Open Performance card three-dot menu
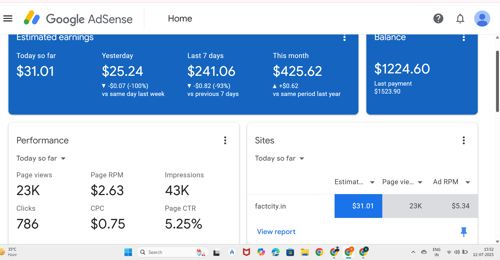This screenshot has height=260, width=500. point(225,140)
